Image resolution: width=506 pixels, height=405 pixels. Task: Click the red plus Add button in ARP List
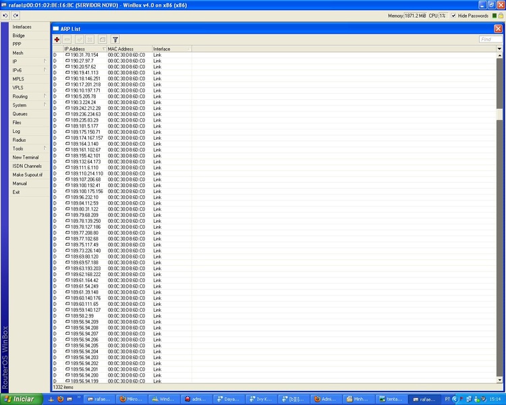[x=57, y=39]
